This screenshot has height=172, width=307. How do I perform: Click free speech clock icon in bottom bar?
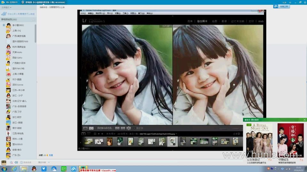(21, 162)
